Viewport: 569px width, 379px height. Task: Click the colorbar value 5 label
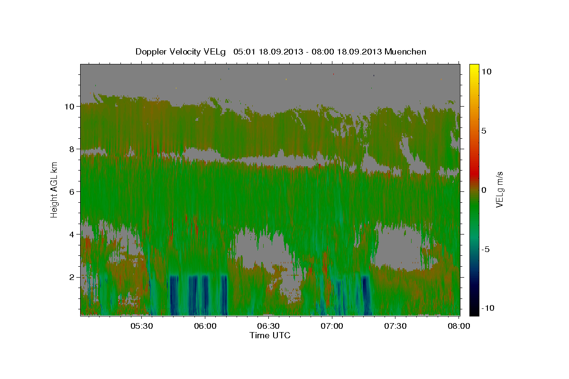[484, 131]
